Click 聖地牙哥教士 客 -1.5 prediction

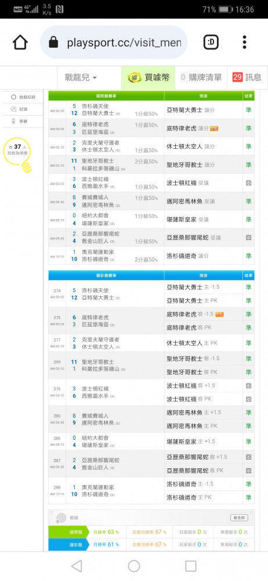pyautogui.click(x=193, y=358)
